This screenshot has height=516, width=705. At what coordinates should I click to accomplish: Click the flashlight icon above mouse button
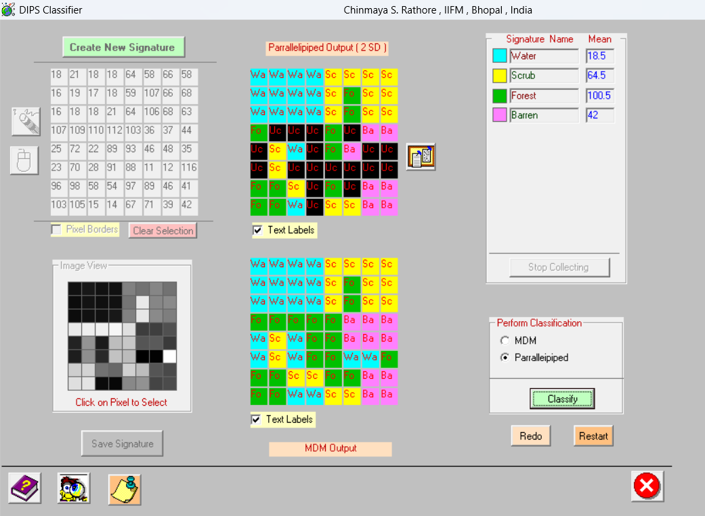[26, 121]
